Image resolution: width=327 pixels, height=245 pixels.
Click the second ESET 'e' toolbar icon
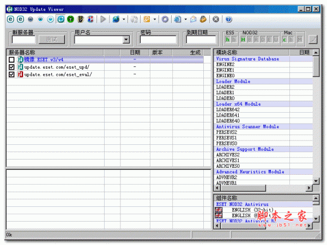coord(21,20)
